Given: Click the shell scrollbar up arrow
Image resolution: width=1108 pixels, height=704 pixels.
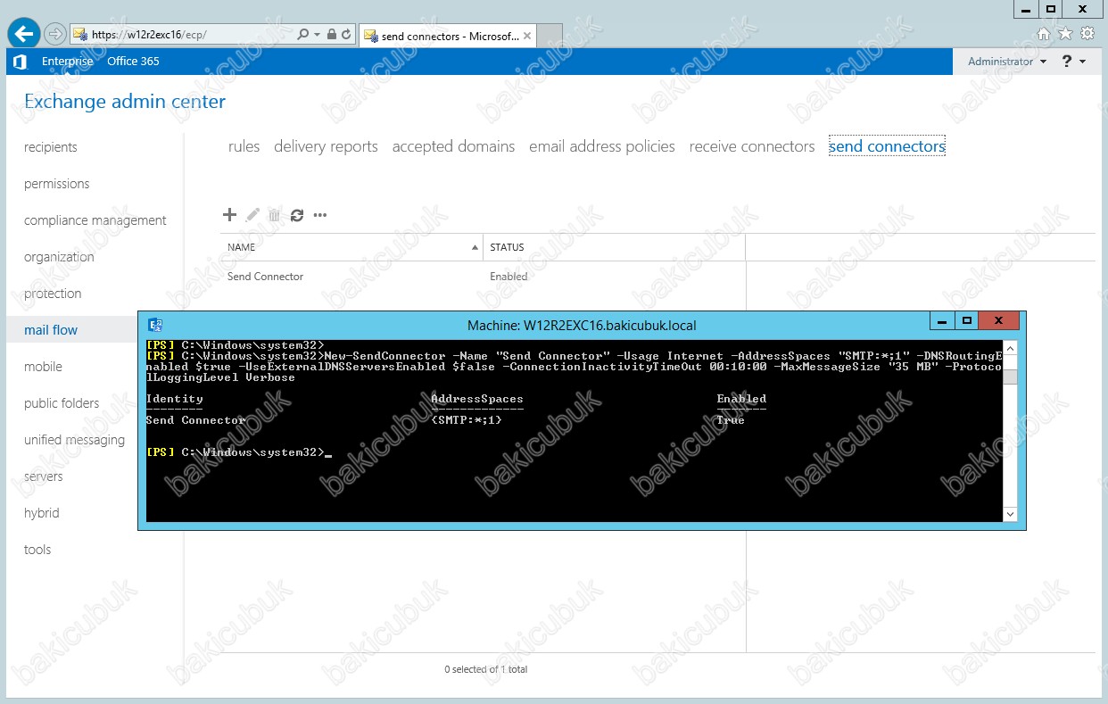Looking at the screenshot, I should coord(1010,347).
